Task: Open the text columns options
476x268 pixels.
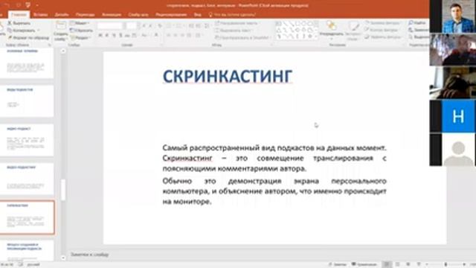Action: [199, 36]
